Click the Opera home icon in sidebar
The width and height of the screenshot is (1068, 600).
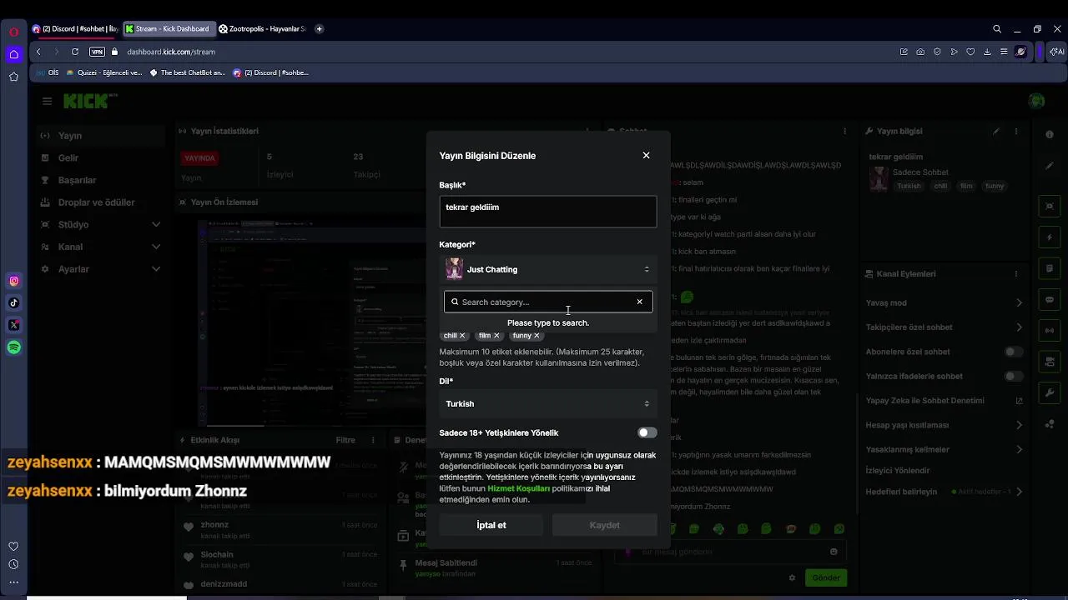tap(13, 54)
